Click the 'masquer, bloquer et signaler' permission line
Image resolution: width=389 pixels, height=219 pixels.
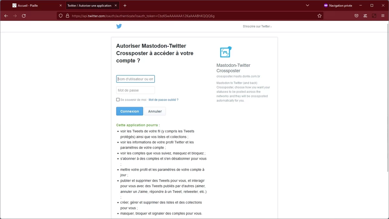pos(161,213)
